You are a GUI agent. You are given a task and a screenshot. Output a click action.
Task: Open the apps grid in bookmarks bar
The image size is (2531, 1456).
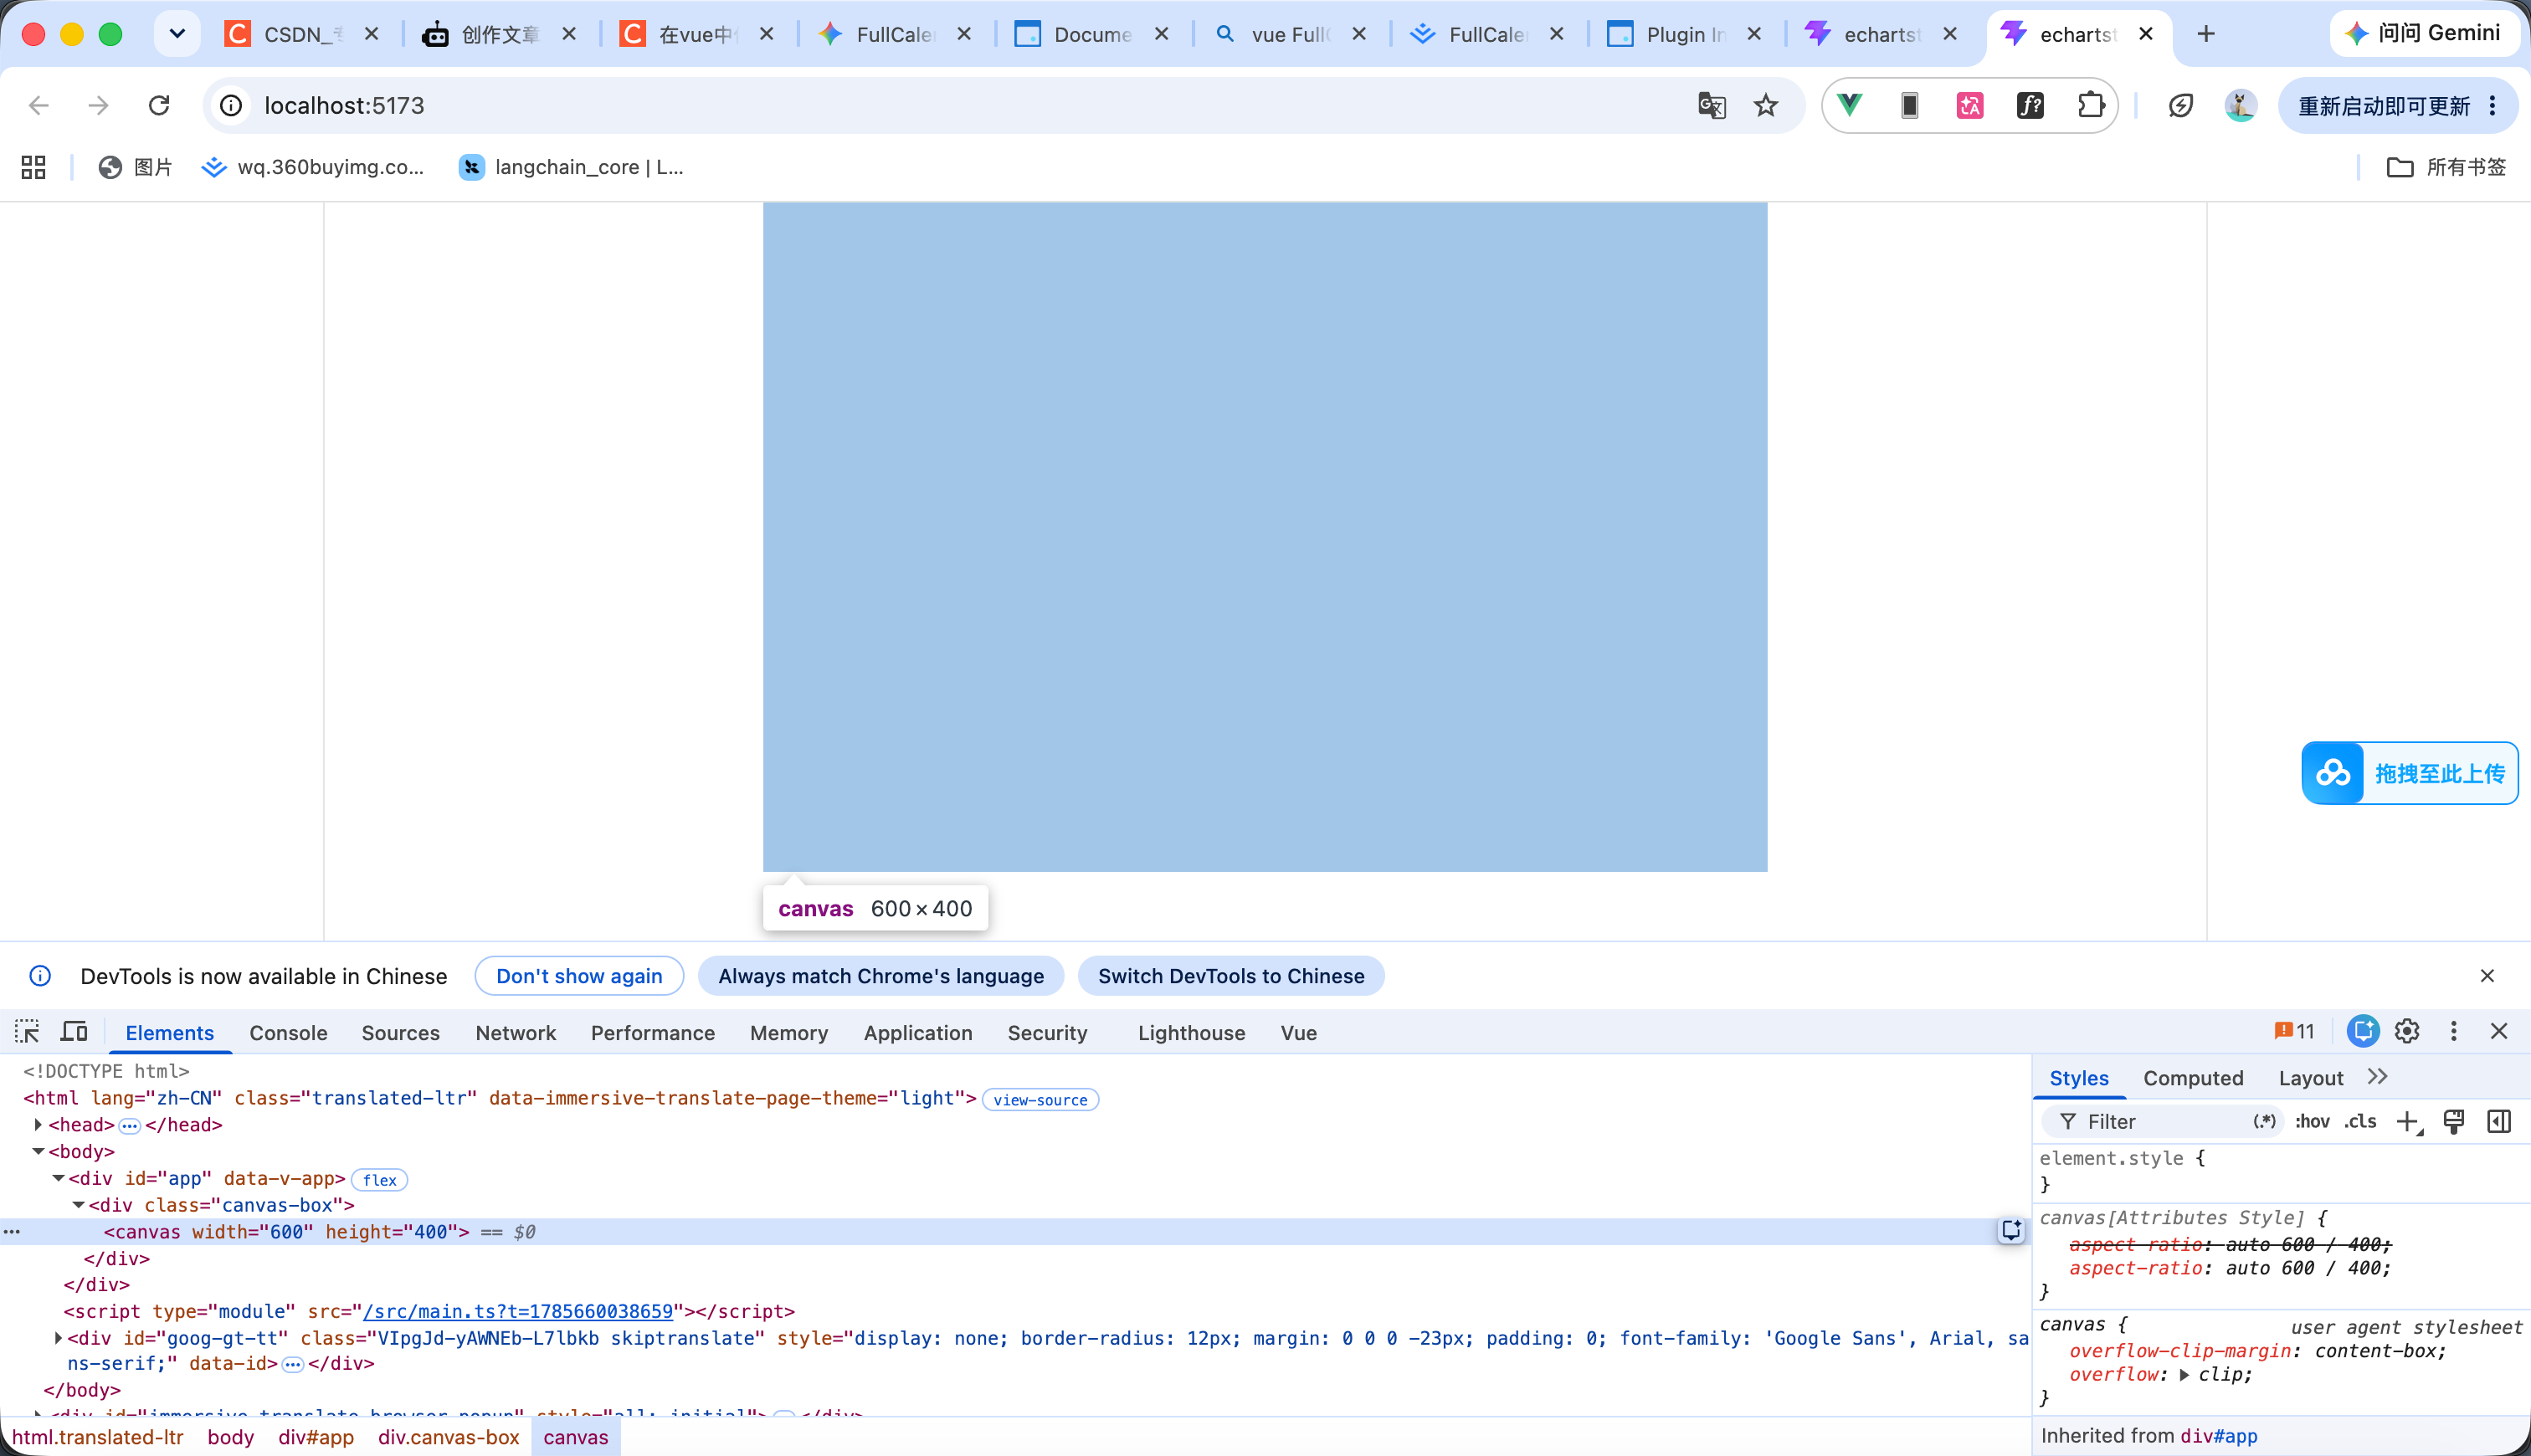tap(34, 167)
